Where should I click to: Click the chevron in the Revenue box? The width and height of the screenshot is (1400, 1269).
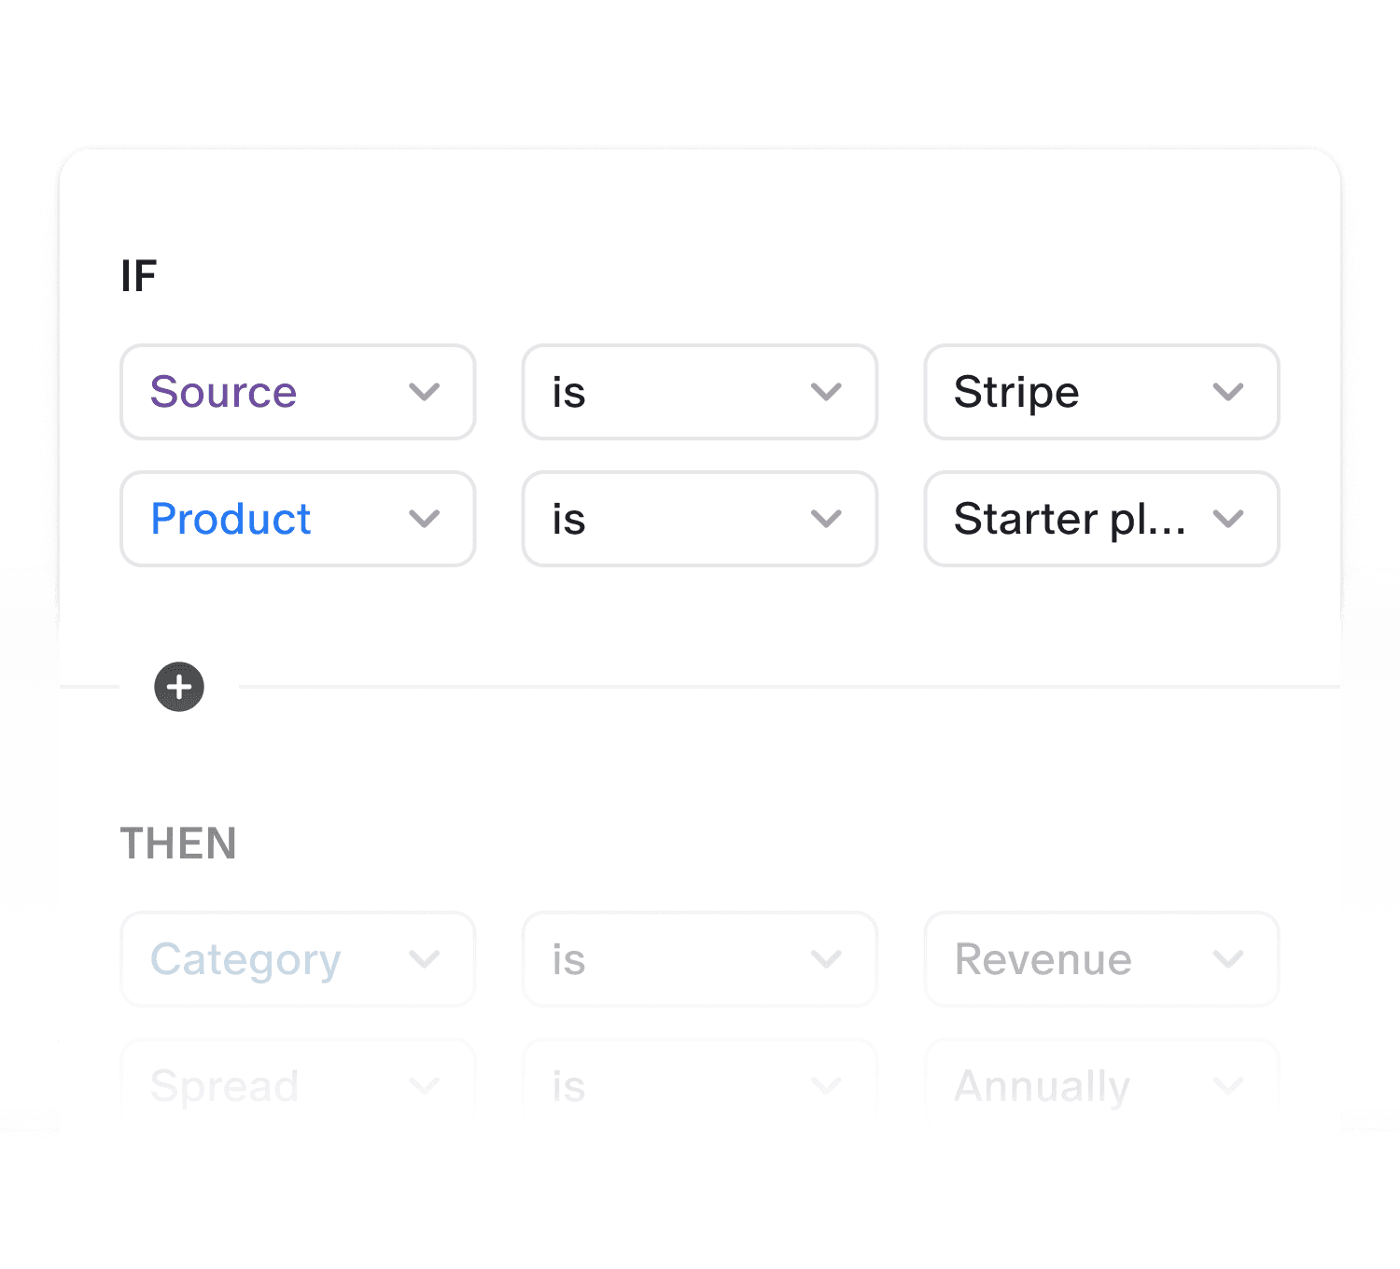point(1228,959)
